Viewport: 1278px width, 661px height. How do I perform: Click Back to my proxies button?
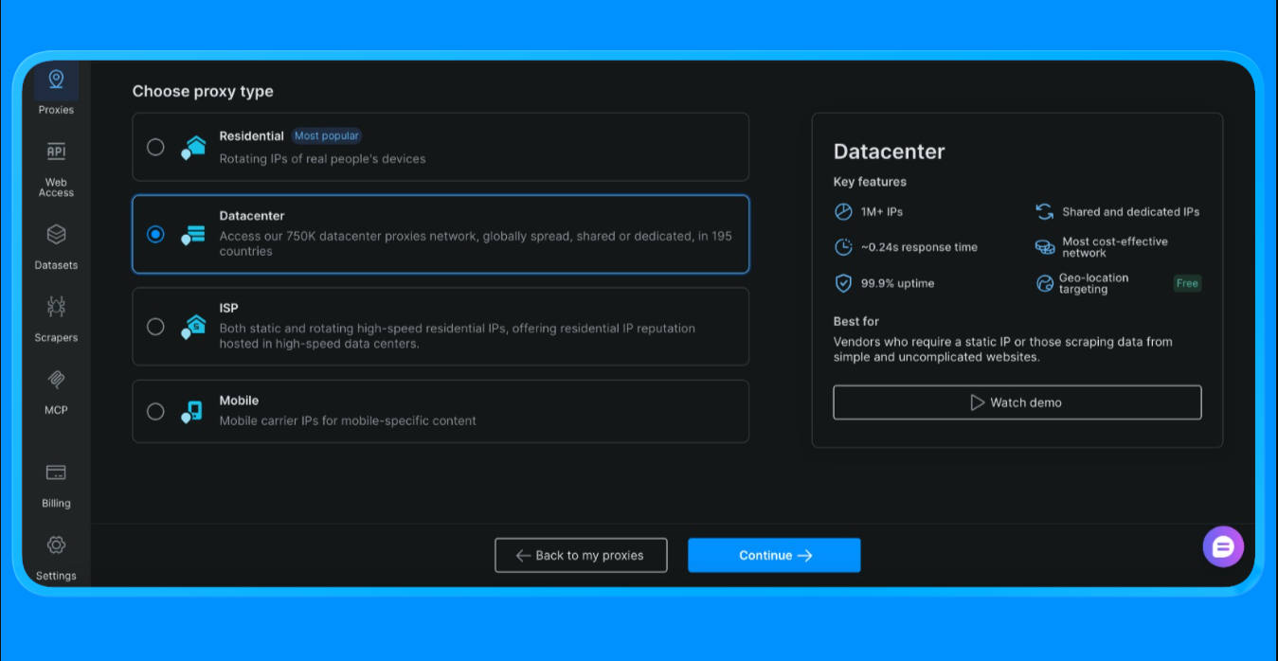click(581, 556)
